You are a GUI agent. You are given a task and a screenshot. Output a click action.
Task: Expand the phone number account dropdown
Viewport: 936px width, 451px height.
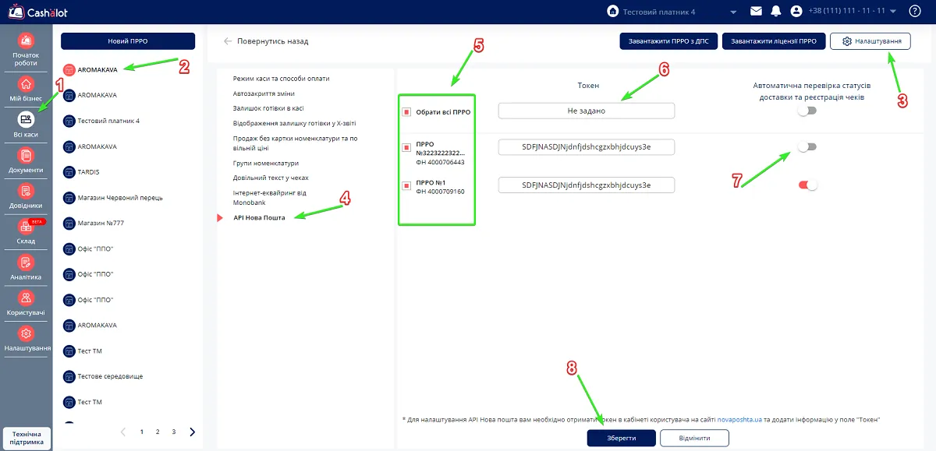pyautogui.click(x=892, y=12)
